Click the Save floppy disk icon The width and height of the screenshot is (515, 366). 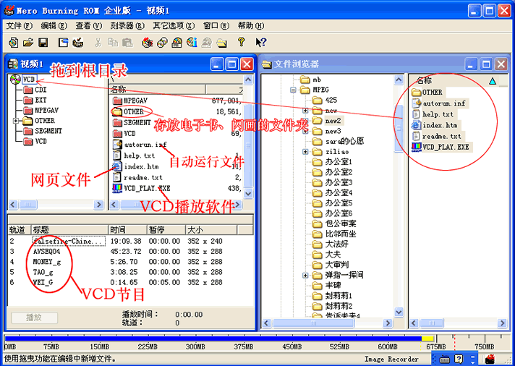[43, 43]
